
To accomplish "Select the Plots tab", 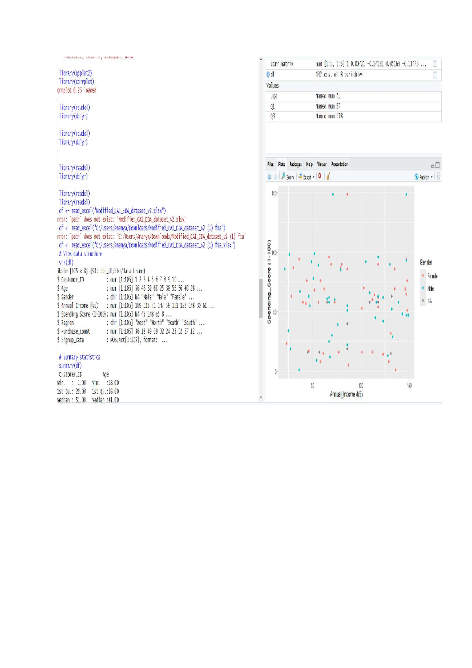I will (x=282, y=165).
